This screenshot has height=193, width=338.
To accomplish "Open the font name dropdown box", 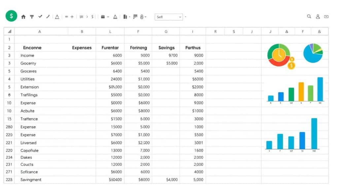I will pyautogui.click(x=169, y=17).
